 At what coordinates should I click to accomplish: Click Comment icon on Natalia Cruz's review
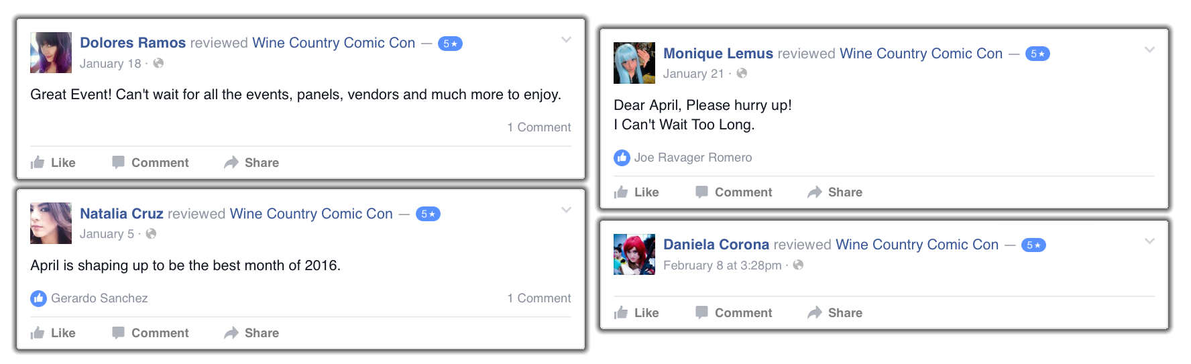point(118,332)
